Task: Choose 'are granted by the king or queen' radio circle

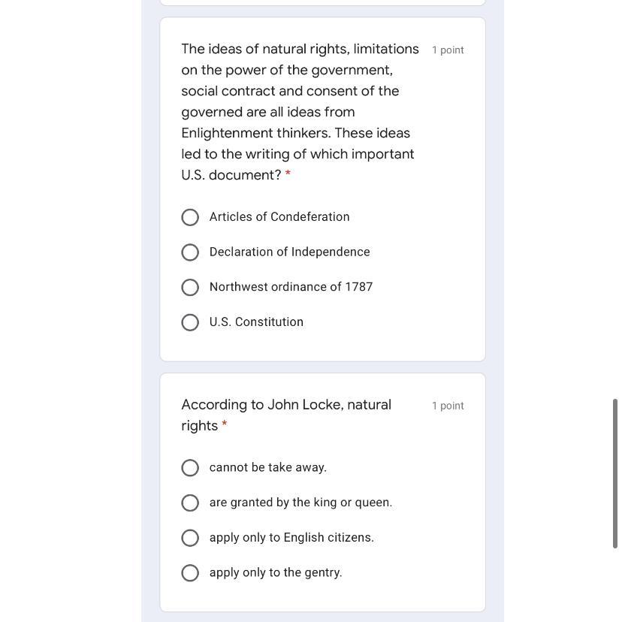Action: (x=190, y=503)
